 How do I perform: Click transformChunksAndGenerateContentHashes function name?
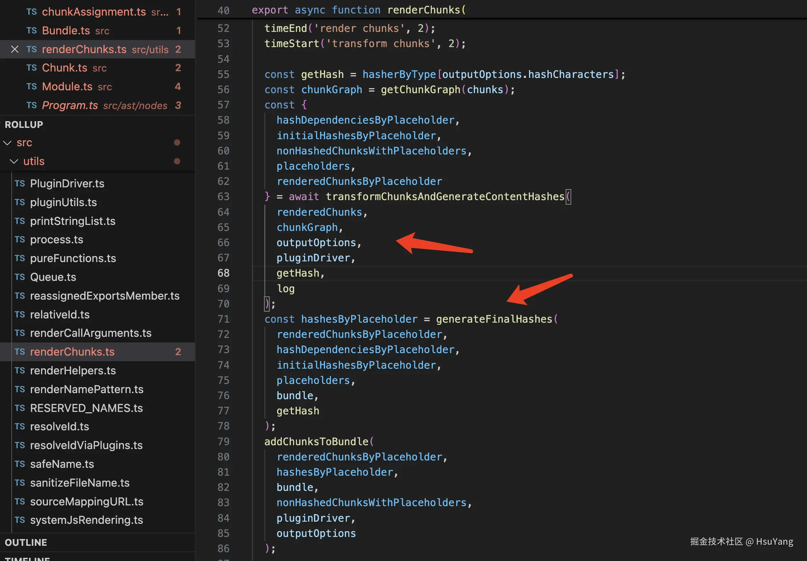(x=445, y=197)
